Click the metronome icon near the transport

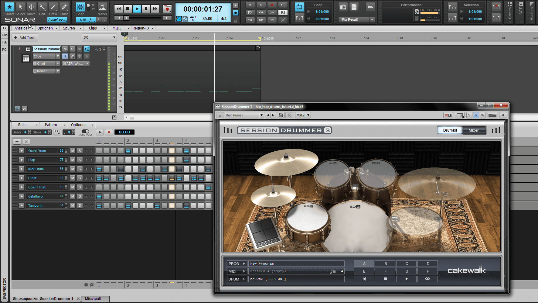coord(236,20)
